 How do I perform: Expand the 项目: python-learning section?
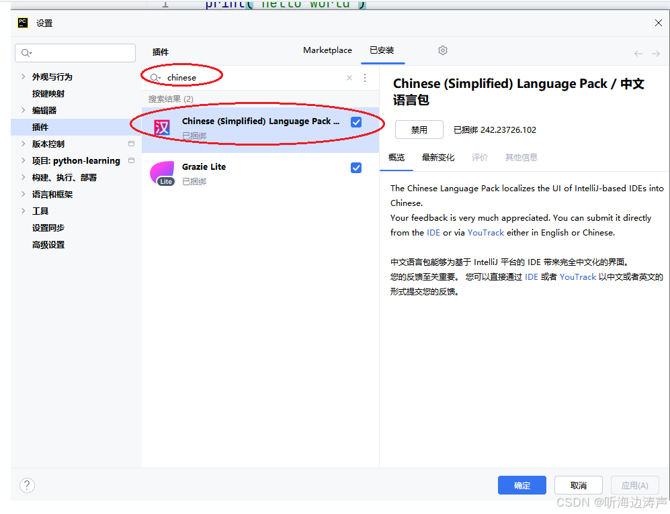click(x=23, y=160)
